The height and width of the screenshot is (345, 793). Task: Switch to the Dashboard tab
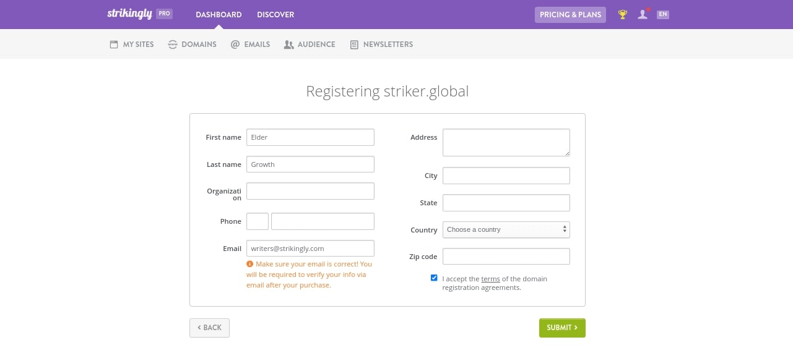tap(219, 15)
